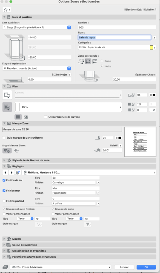Click the OK button
Viewport: 160px width, 273px height.
[x=146, y=267]
